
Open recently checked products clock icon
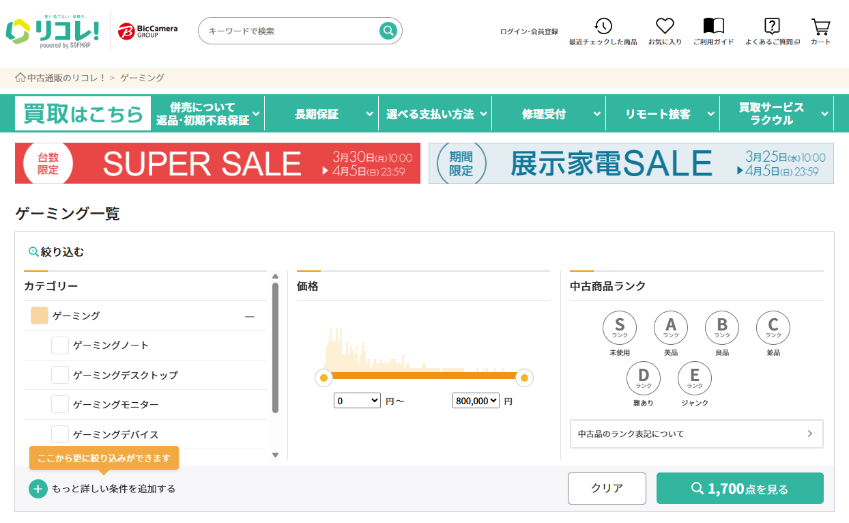point(603,27)
